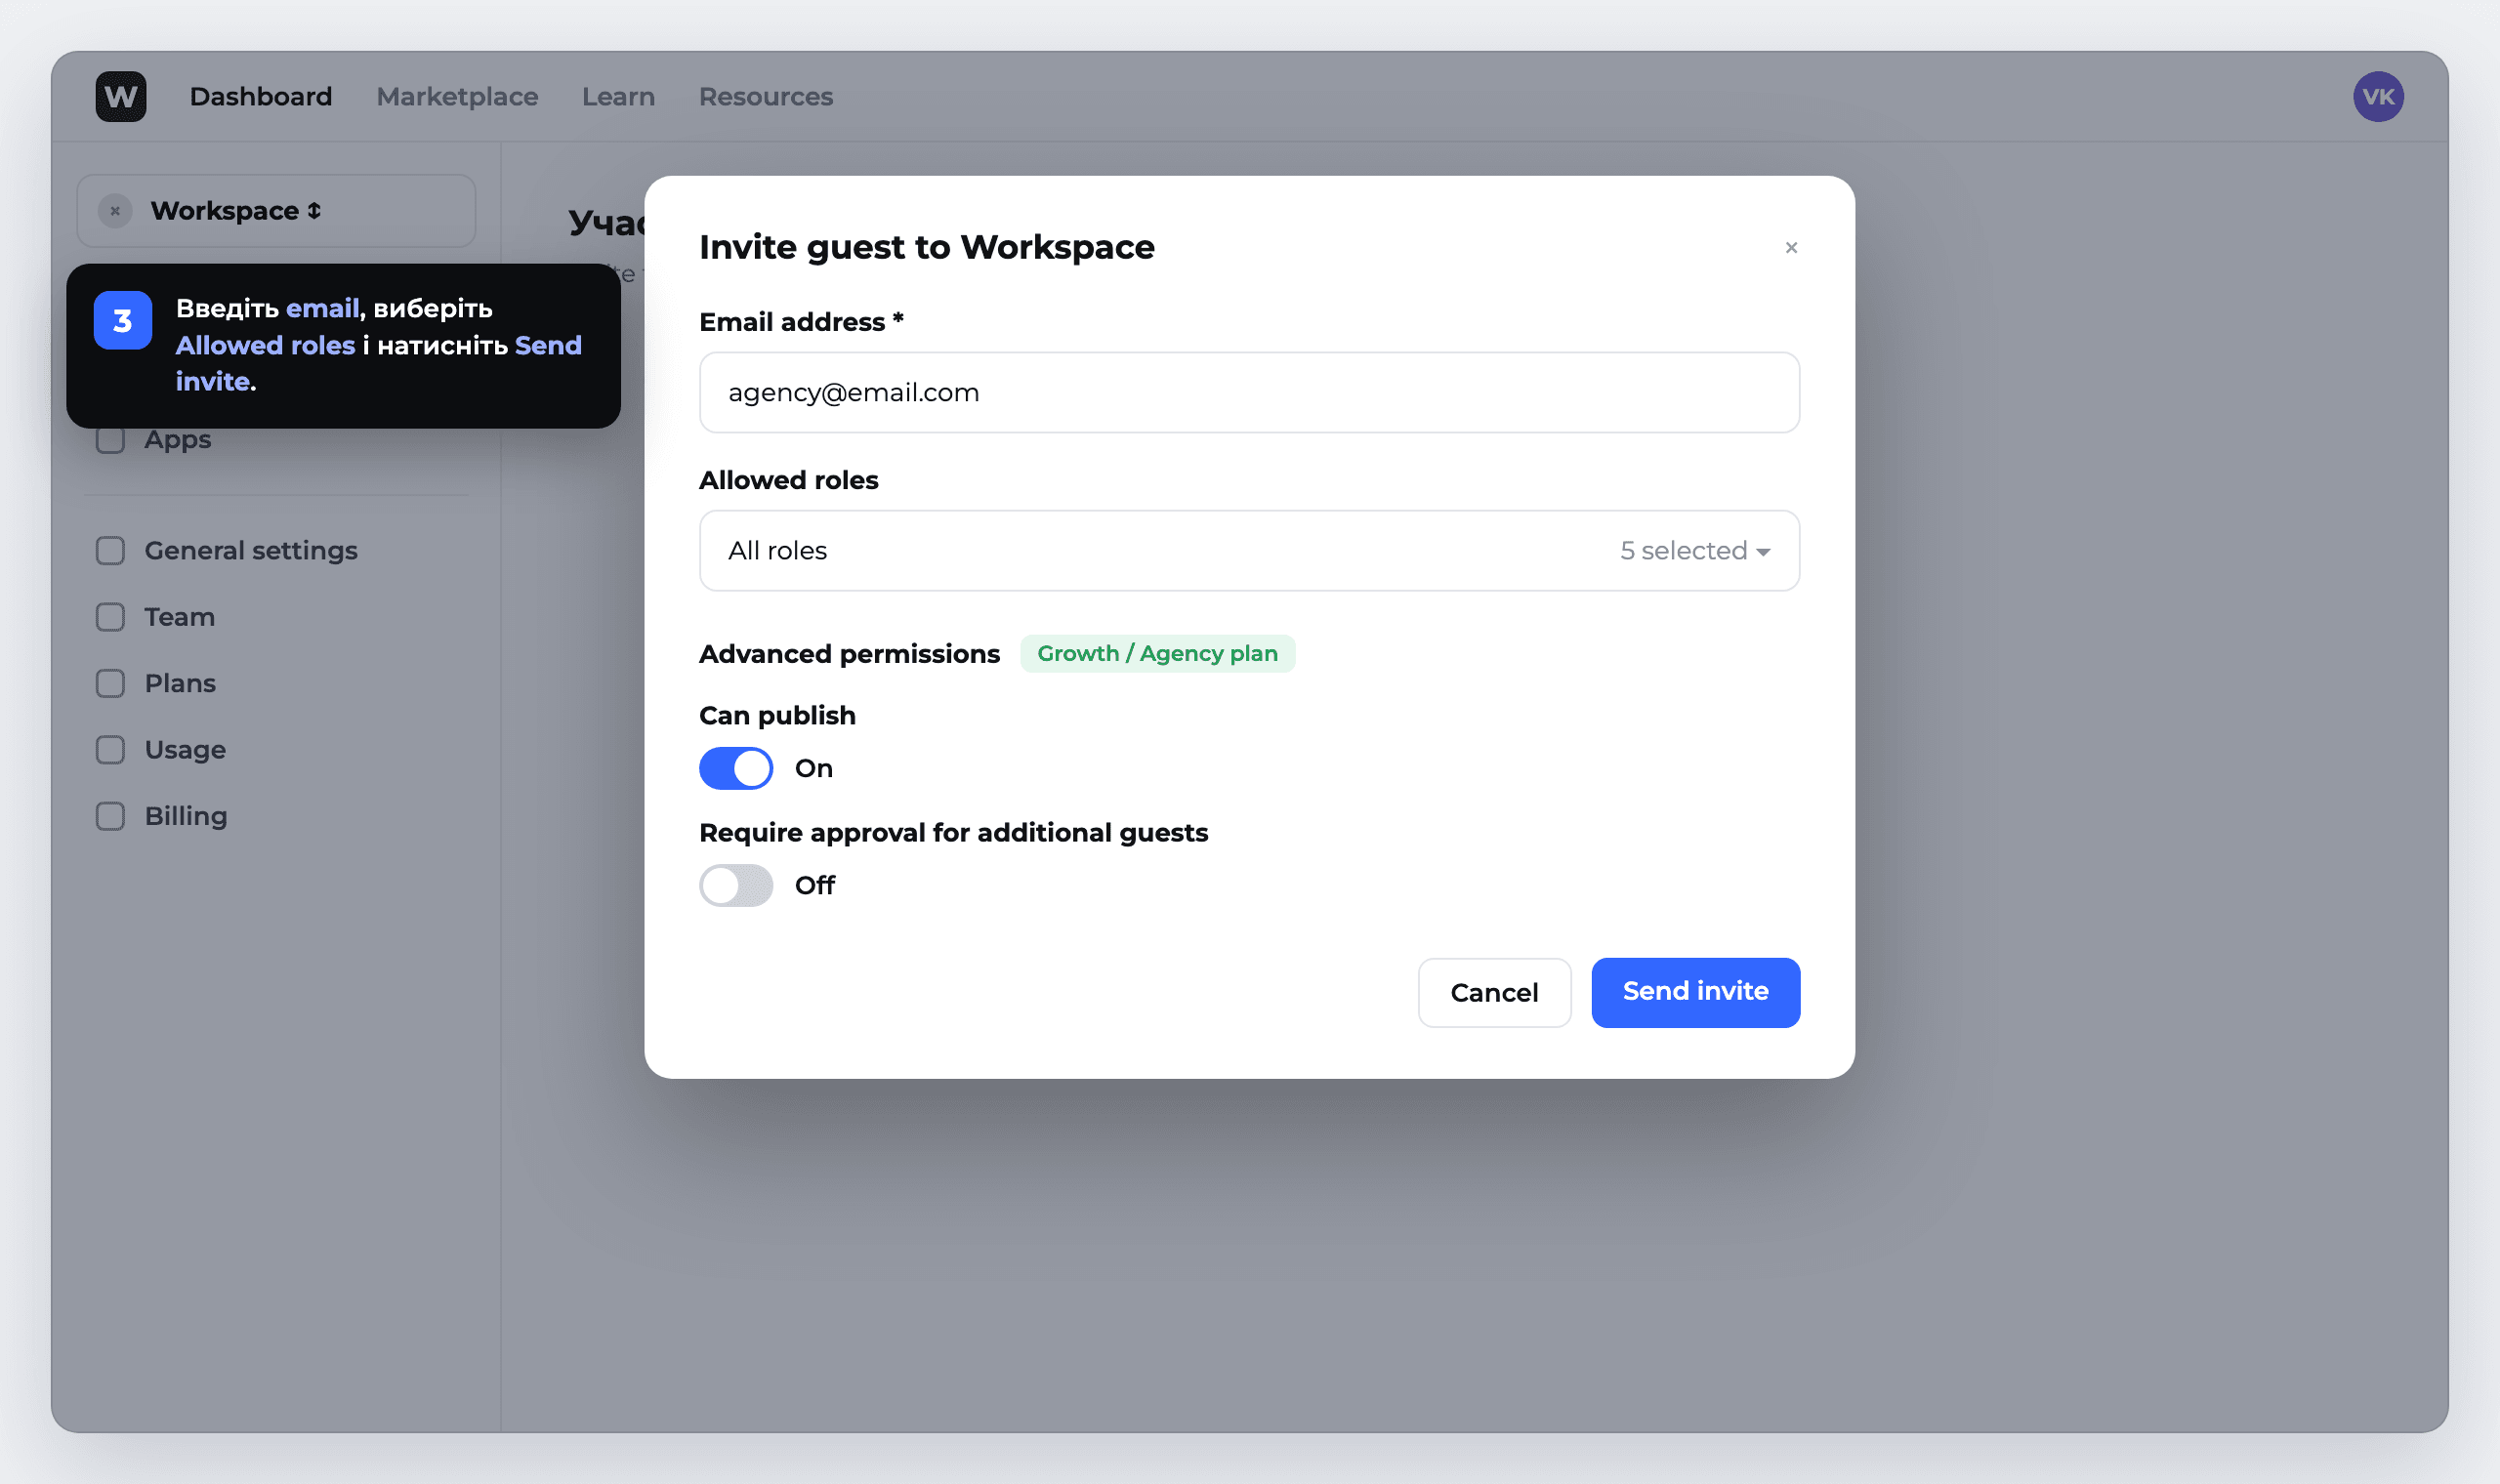Click the Usage sidebar icon

click(110, 750)
